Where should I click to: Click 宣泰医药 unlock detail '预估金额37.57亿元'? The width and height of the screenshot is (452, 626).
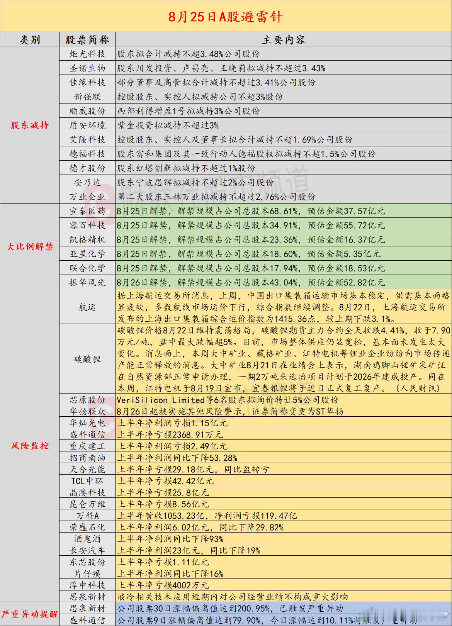click(x=346, y=211)
